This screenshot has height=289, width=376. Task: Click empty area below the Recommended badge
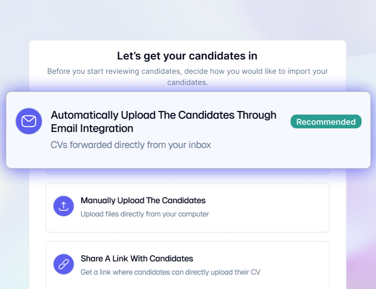(326, 148)
